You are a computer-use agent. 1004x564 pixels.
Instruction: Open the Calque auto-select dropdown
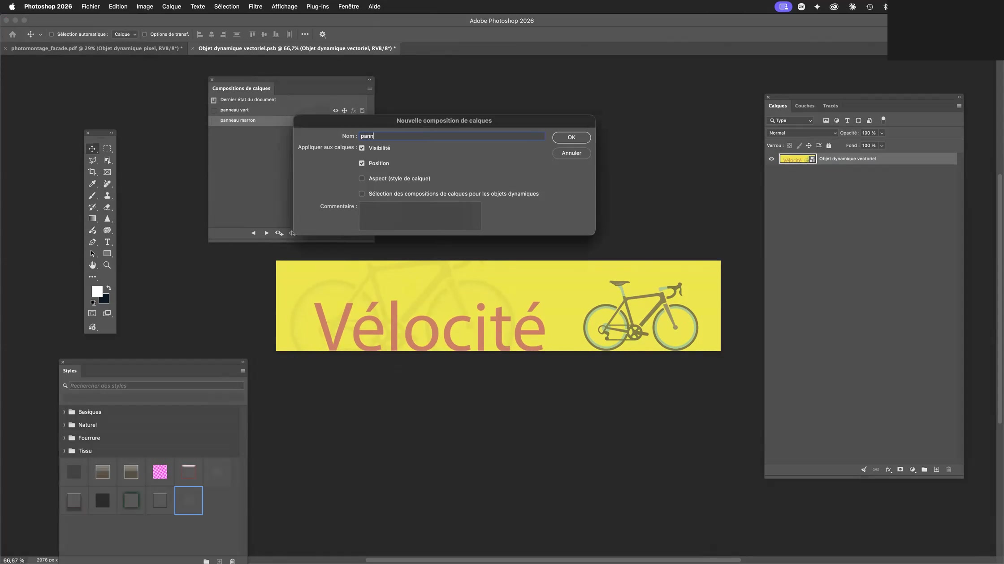click(125, 34)
